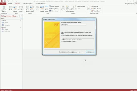The width and height of the screenshot is (137, 91).
Task: Save using the Quick Access toolbar icon
Action: (x=5, y=1)
